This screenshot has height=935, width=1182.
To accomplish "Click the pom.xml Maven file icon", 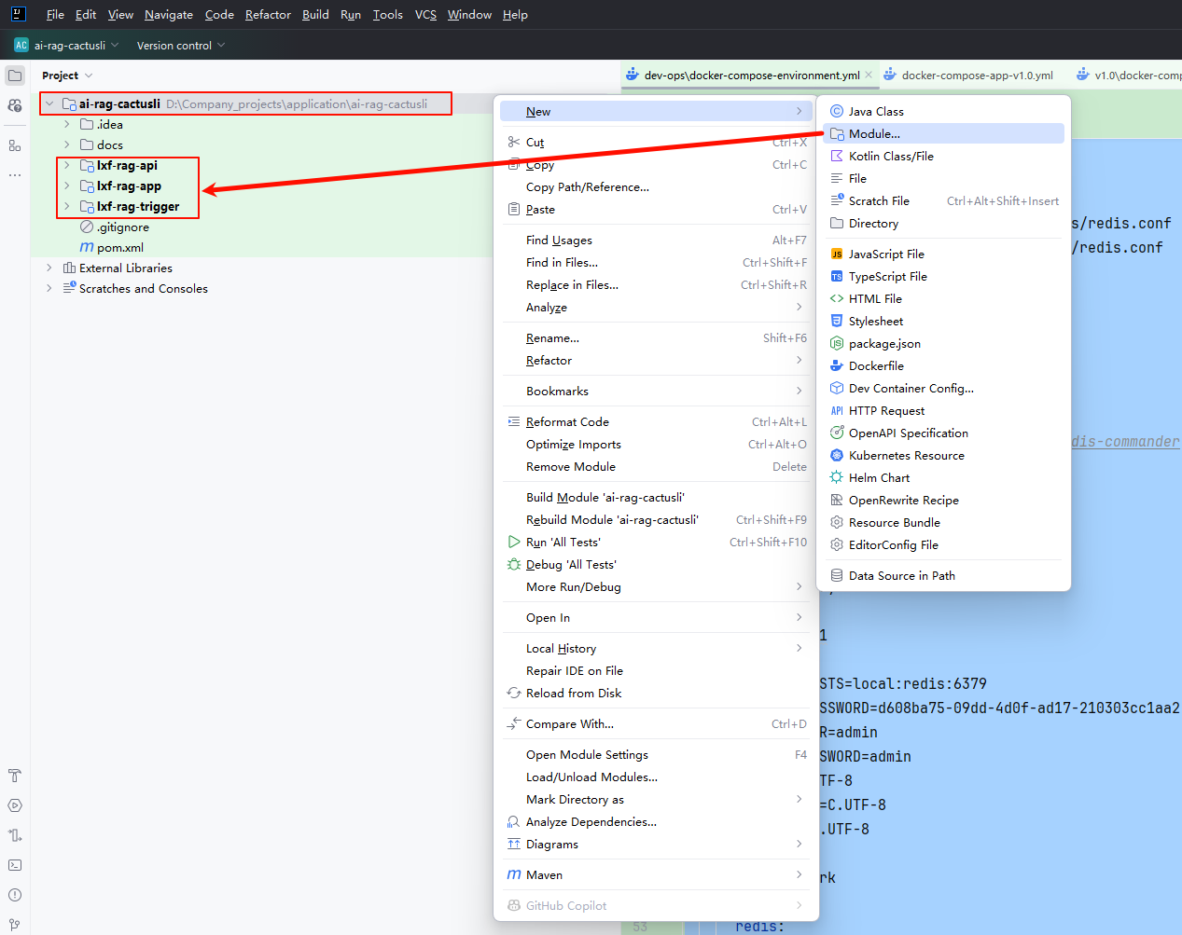I will 87,247.
